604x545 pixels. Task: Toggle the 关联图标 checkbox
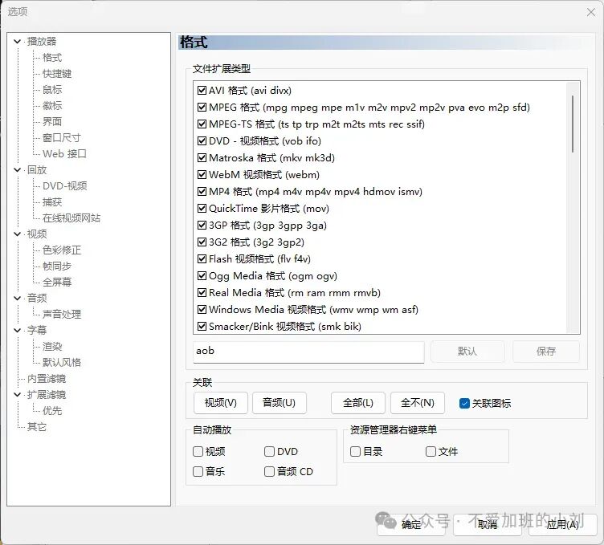click(464, 404)
